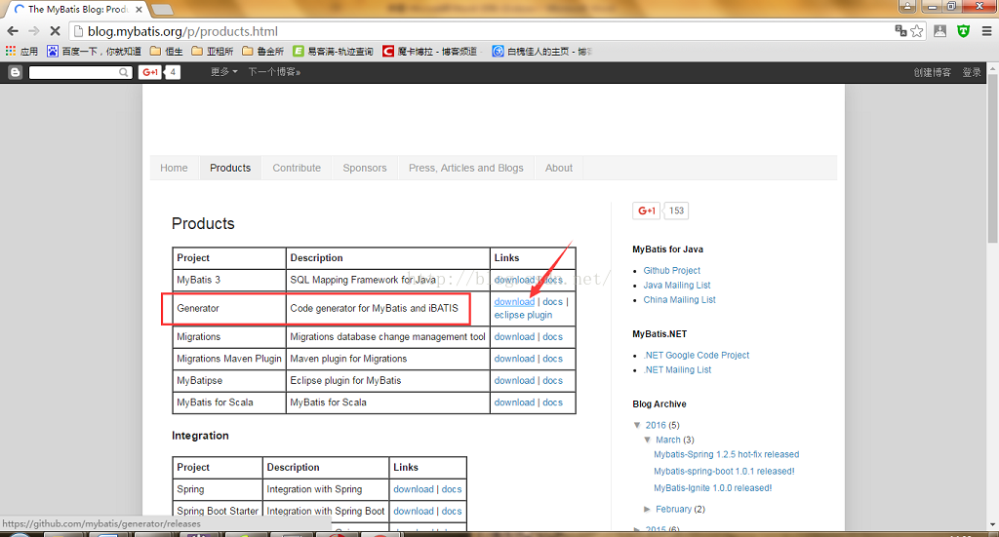
Task: Open the .NET Mailing List link
Action: tap(677, 369)
